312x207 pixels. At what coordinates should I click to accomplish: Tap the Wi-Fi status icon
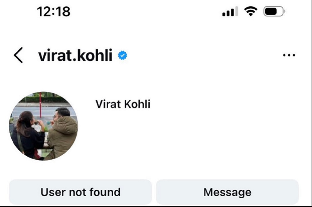(250, 12)
